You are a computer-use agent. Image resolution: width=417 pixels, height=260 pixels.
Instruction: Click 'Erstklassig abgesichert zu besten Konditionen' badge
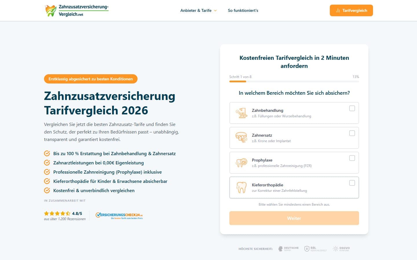pos(91,79)
